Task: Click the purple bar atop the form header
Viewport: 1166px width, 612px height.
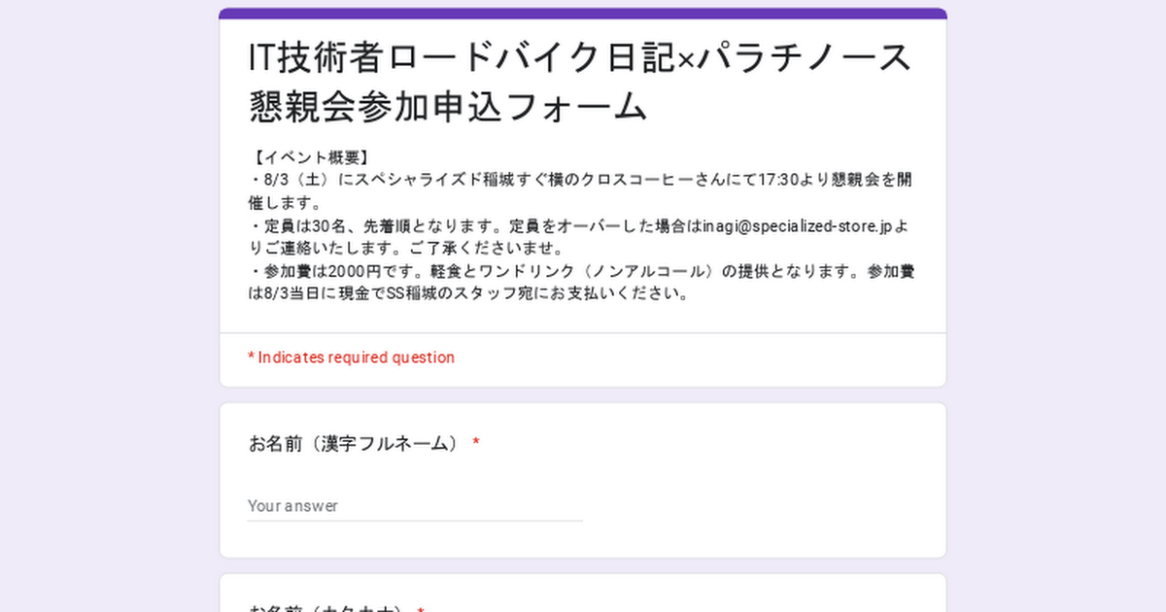Action: (583, 14)
